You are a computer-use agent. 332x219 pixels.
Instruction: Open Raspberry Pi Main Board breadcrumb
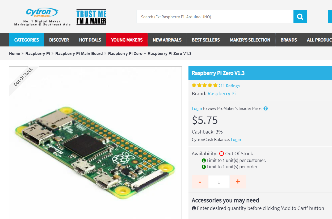(x=79, y=54)
